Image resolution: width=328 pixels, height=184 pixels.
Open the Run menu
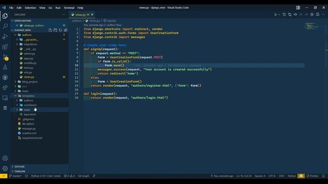pos(58,8)
